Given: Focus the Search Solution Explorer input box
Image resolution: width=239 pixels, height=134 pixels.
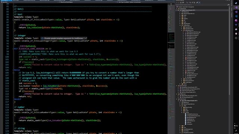Looking at the screenshot, I should pos(201,5).
